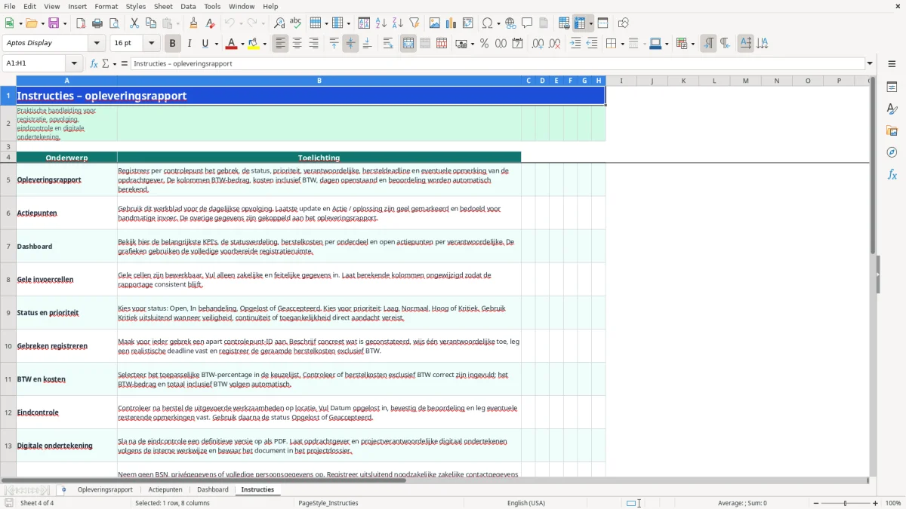Click the Save document icon
Image resolution: width=906 pixels, height=509 pixels.
click(x=54, y=23)
